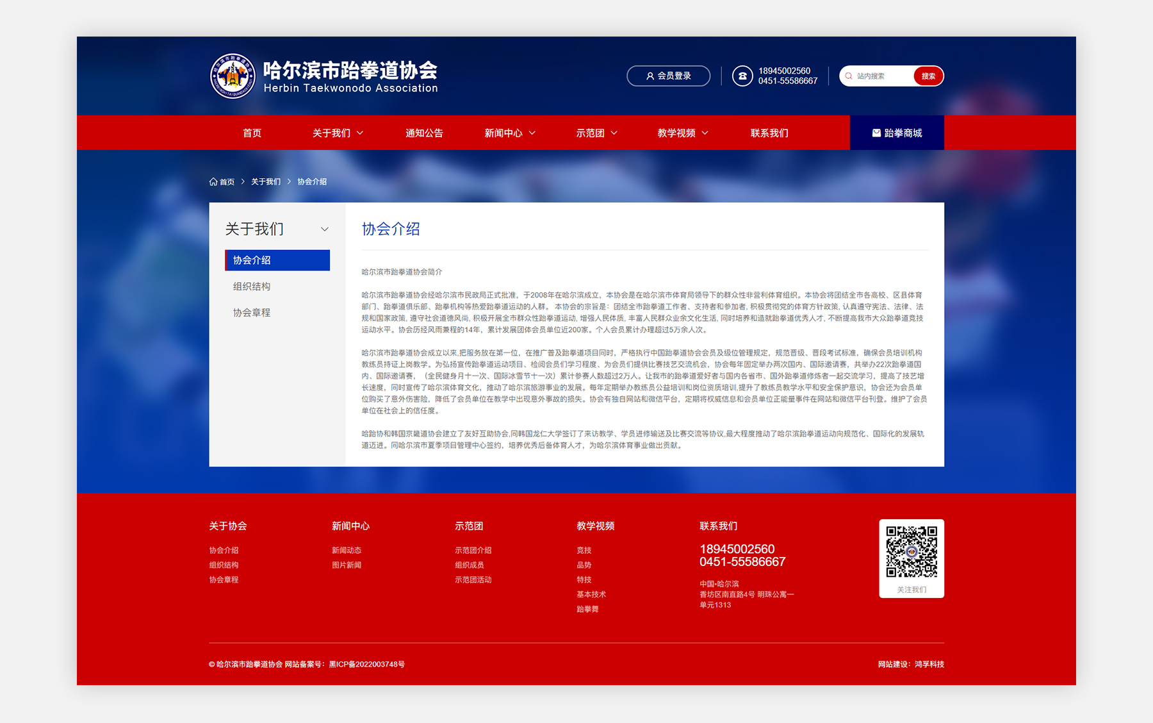Click the association logo emblem

(233, 76)
